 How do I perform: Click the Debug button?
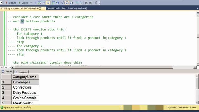point(23,3)
